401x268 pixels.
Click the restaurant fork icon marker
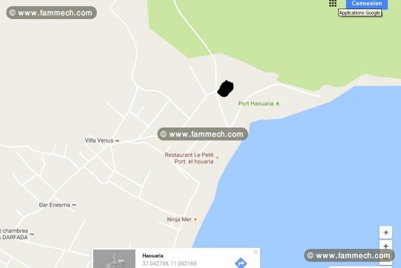217,158
